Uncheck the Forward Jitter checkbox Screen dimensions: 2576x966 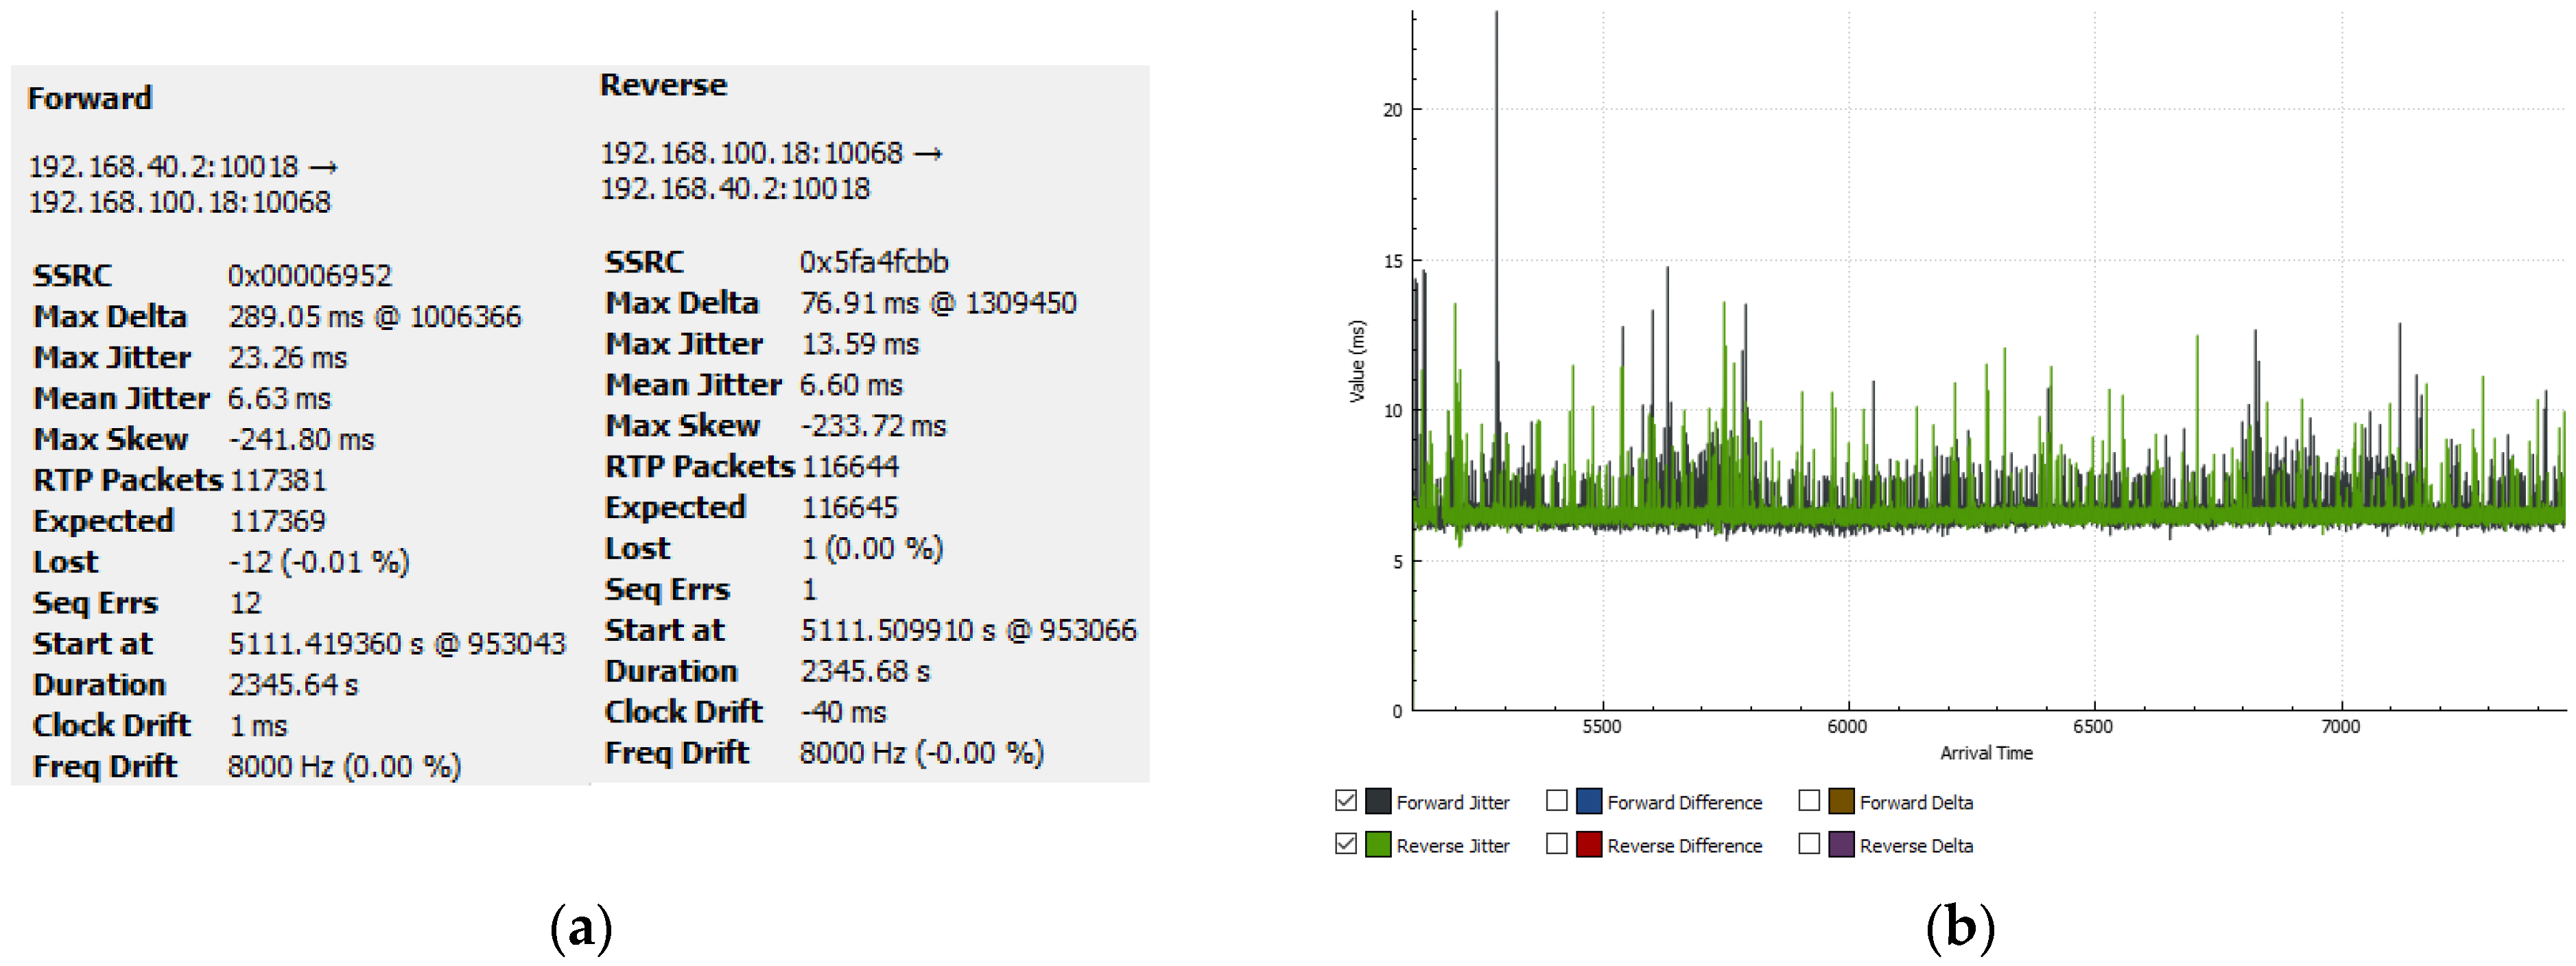click(1346, 801)
